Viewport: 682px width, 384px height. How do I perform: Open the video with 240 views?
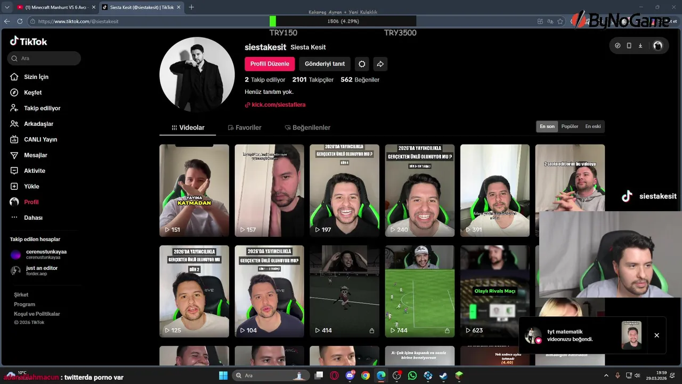(x=420, y=190)
